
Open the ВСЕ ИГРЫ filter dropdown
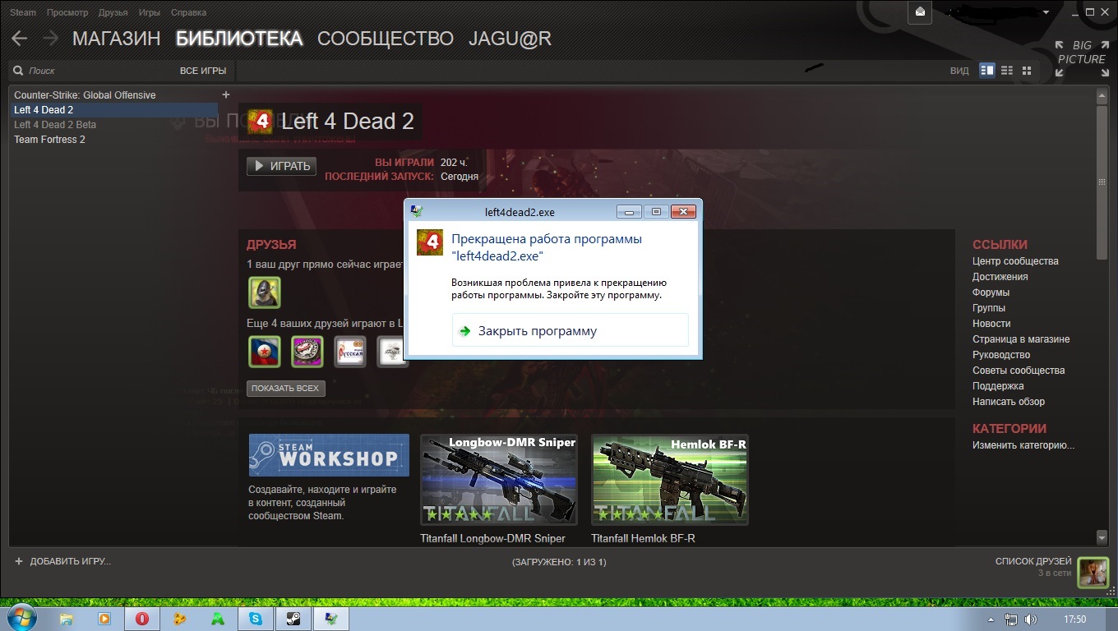click(202, 71)
